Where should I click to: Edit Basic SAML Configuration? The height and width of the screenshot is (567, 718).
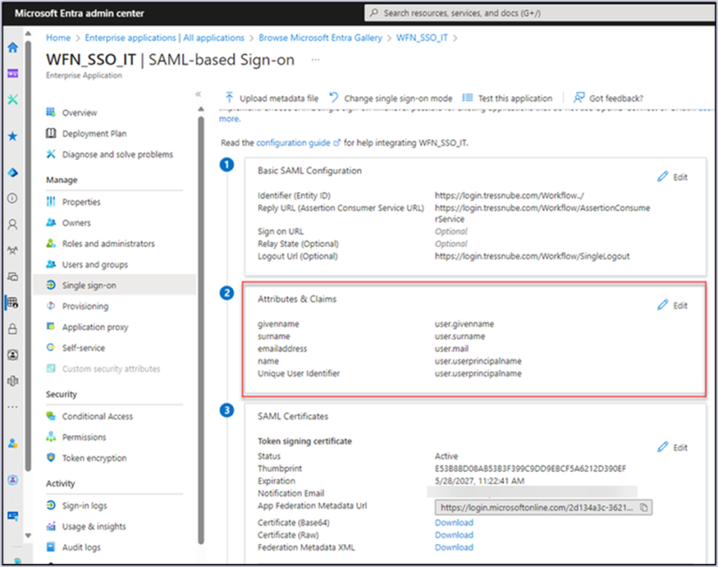pyautogui.click(x=673, y=177)
